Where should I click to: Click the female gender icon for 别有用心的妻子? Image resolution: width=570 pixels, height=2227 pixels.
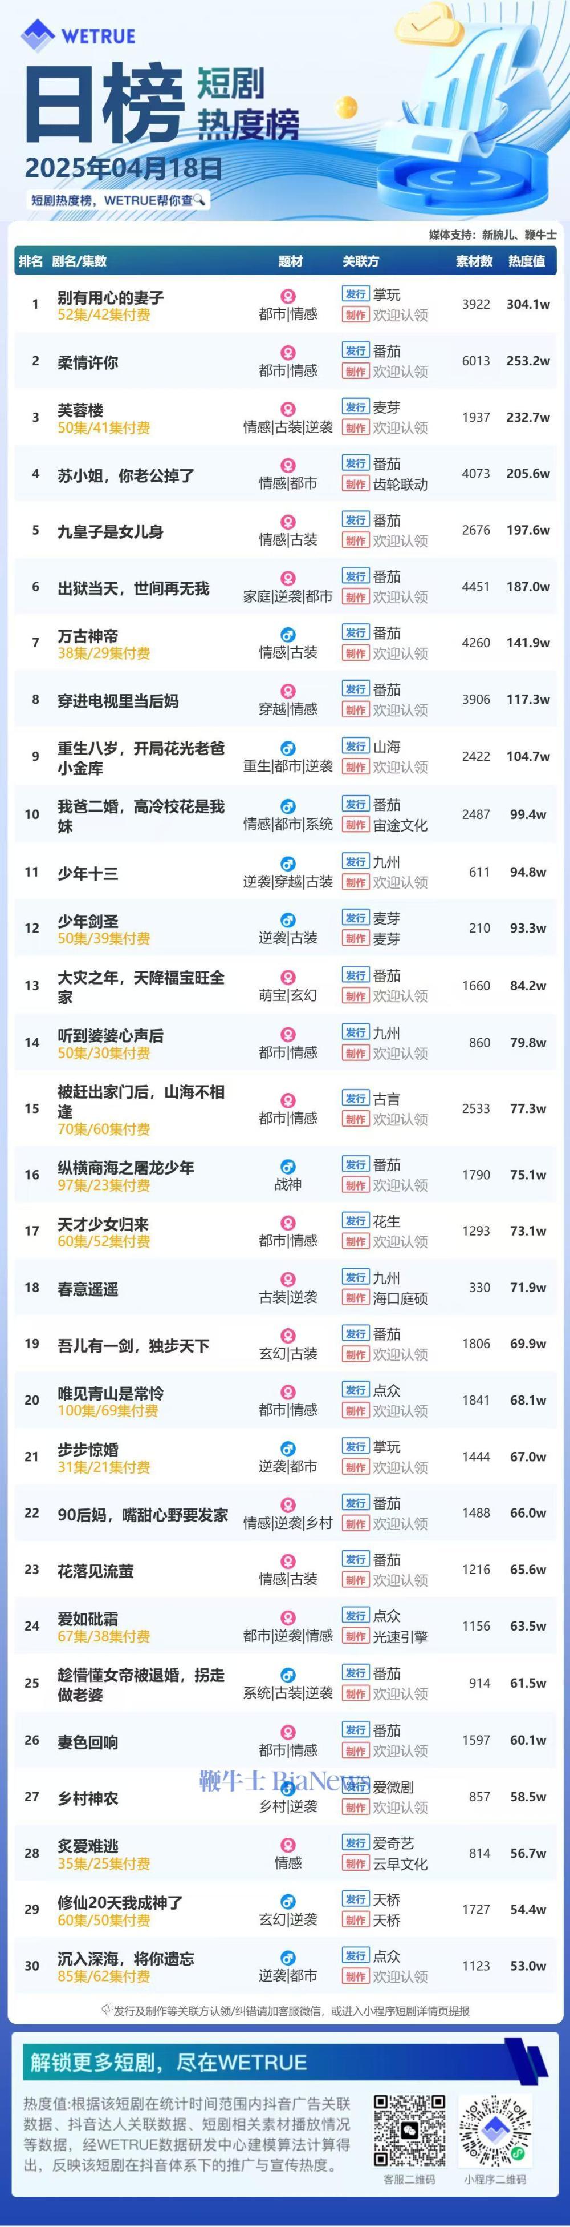coord(288,297)
